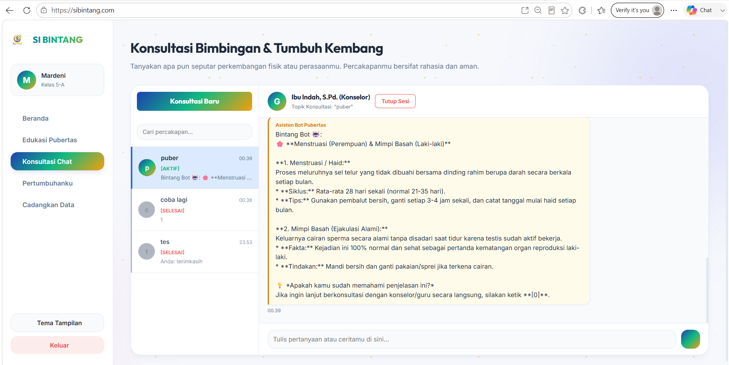Click the AKTIF status label
729x365 pixels.
(170, 168)
